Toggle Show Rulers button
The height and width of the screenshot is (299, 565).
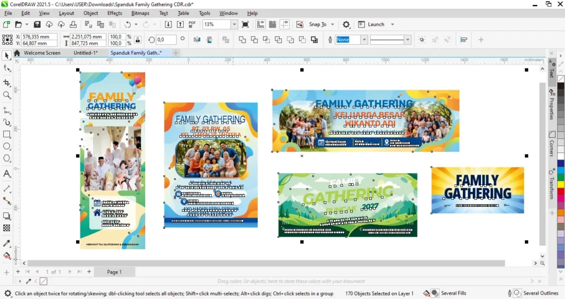(x=260, y=24)
